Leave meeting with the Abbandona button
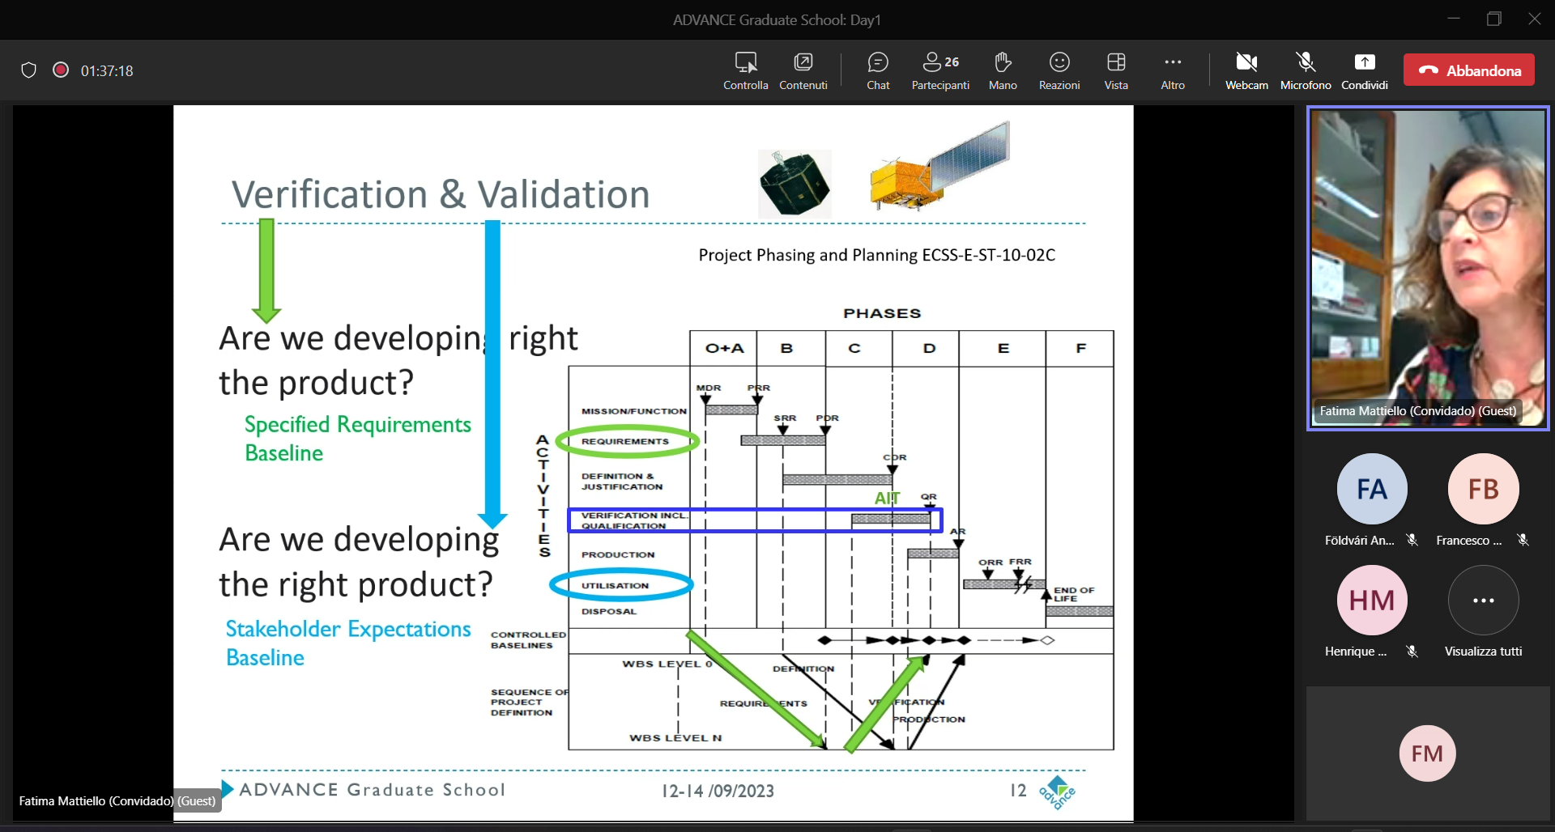 click(x=1469, y=70)
